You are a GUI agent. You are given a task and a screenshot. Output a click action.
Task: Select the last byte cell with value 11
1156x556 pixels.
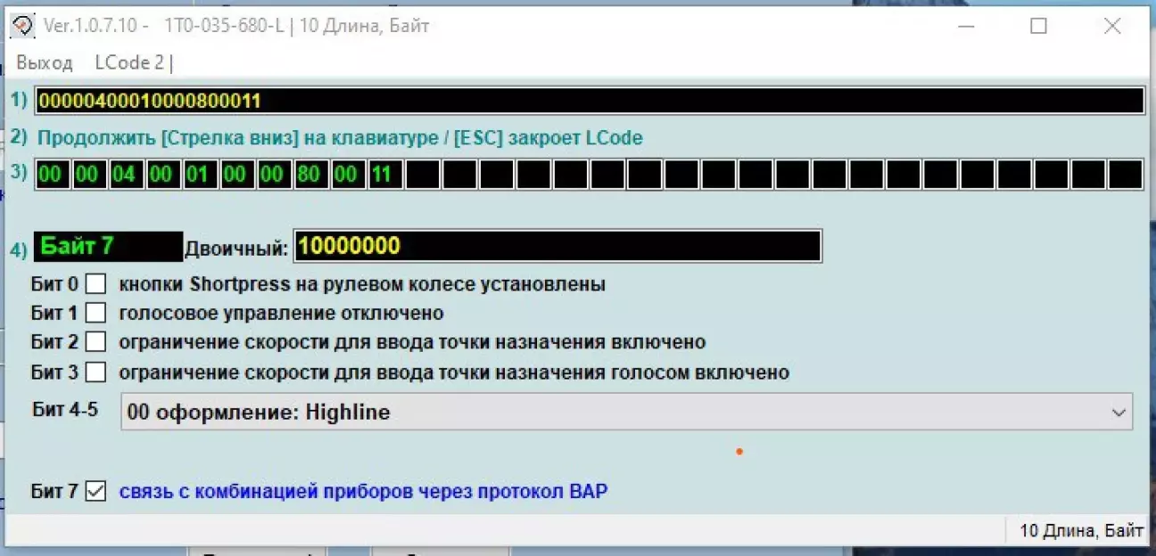382,175
